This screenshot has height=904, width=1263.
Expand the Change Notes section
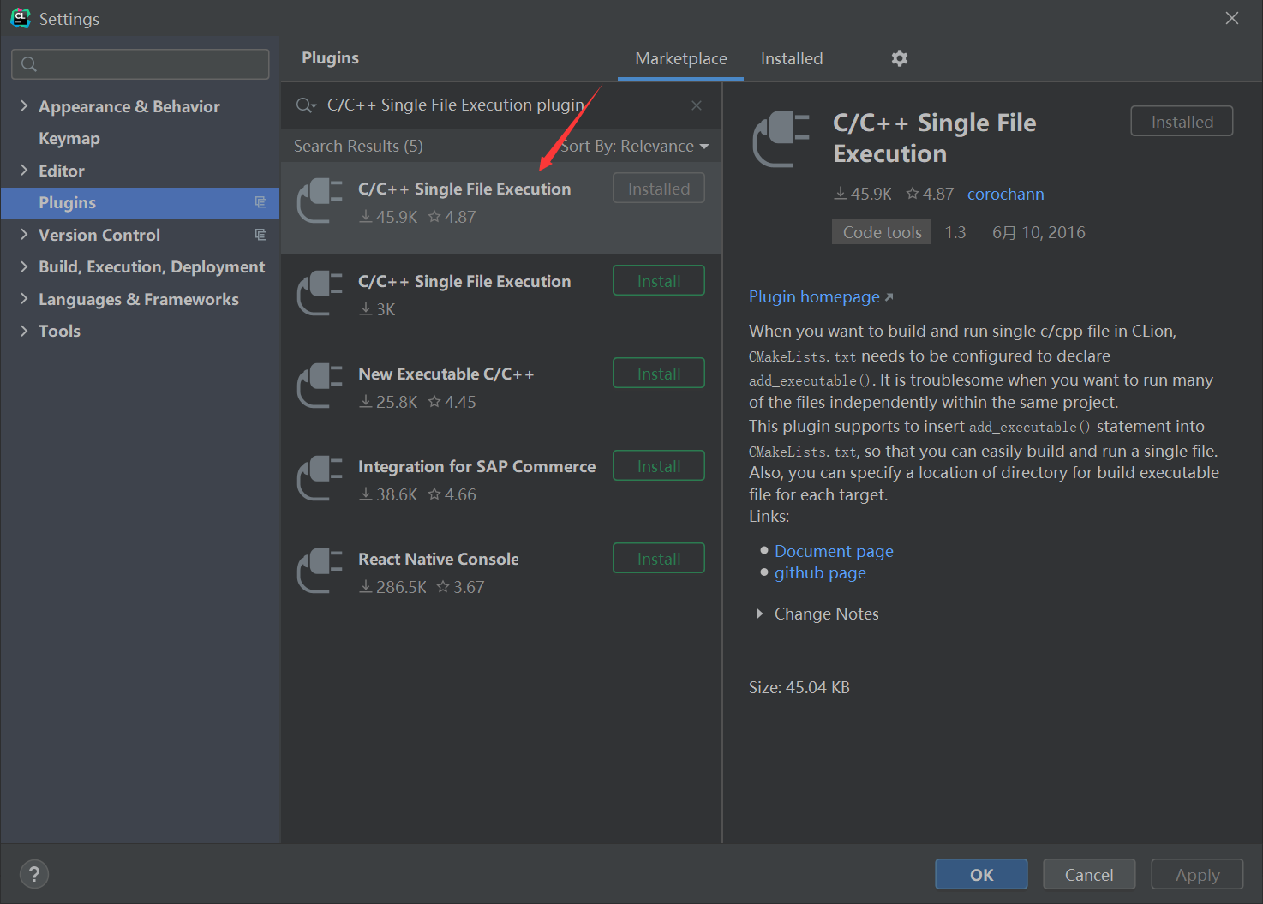[x=759, y=614]
